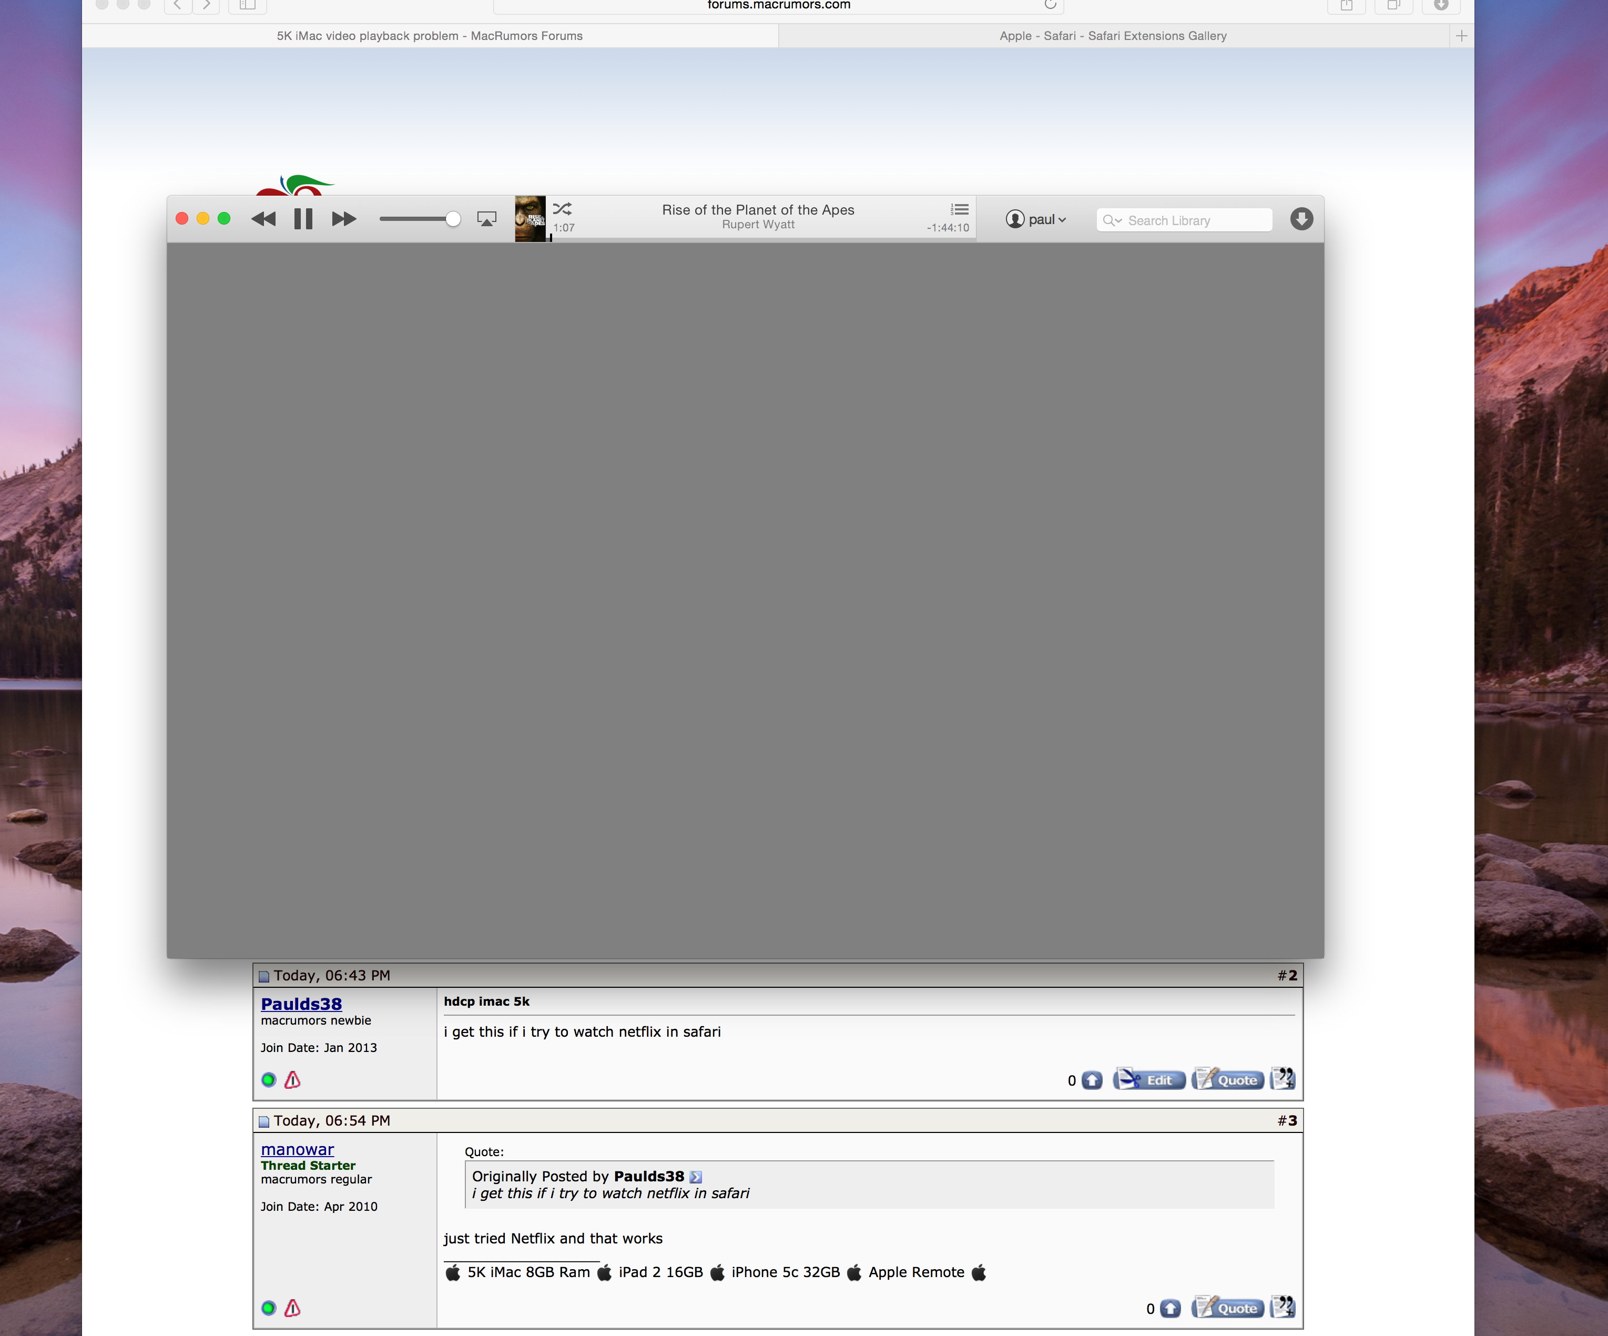Screen dimensions: 1608x1336
Task: Click Paulds38's online status icon
Action: pyautogui.click(x=269, y=1079)
